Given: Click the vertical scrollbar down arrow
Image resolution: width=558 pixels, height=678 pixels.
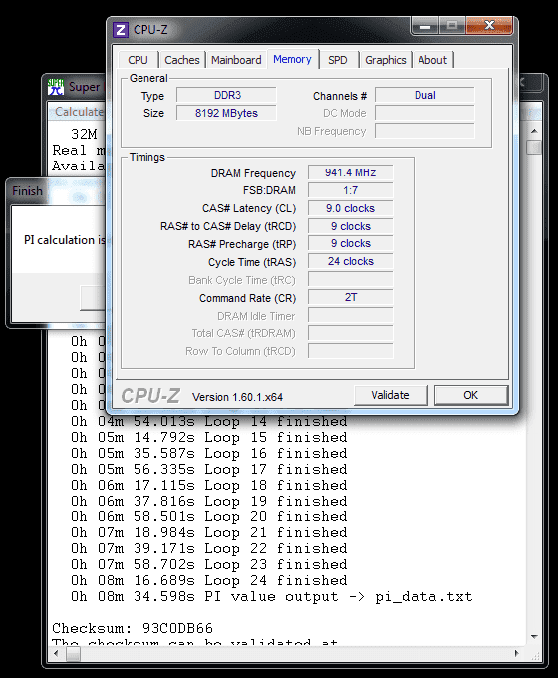Looking at the screenshot, I should point(534,637).
